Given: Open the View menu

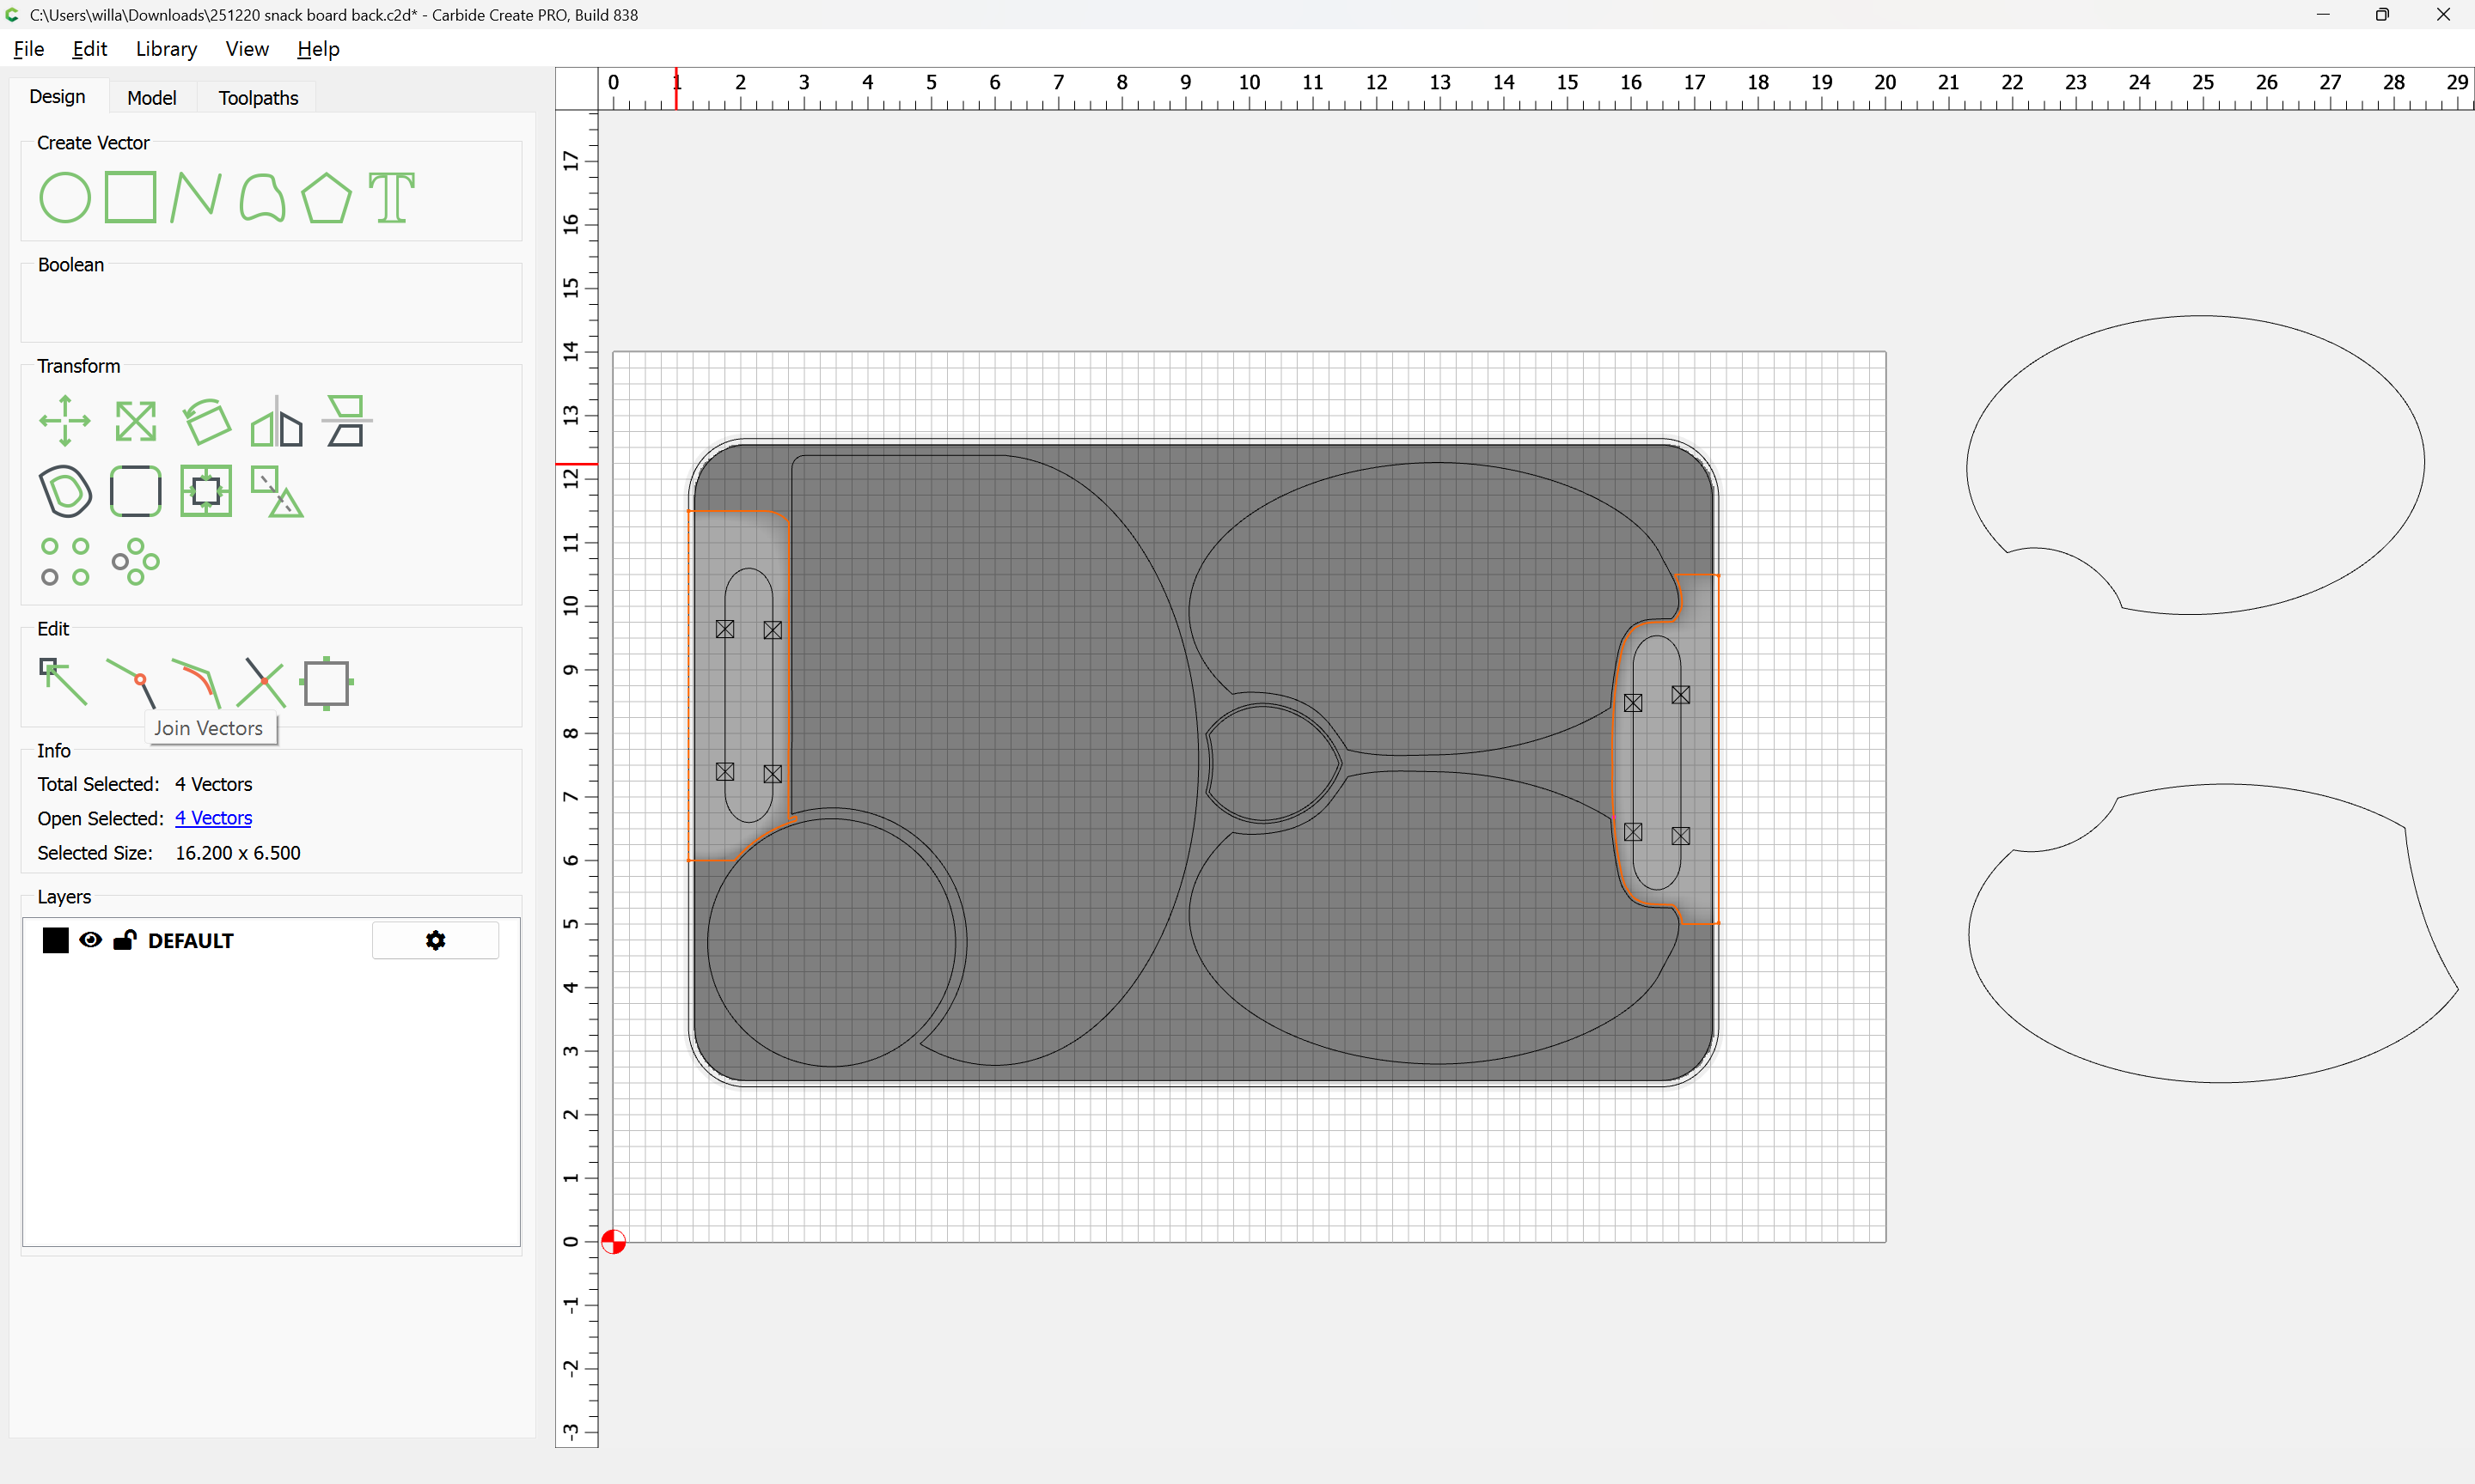Looking at the screenshot, I should click(246, 49).
